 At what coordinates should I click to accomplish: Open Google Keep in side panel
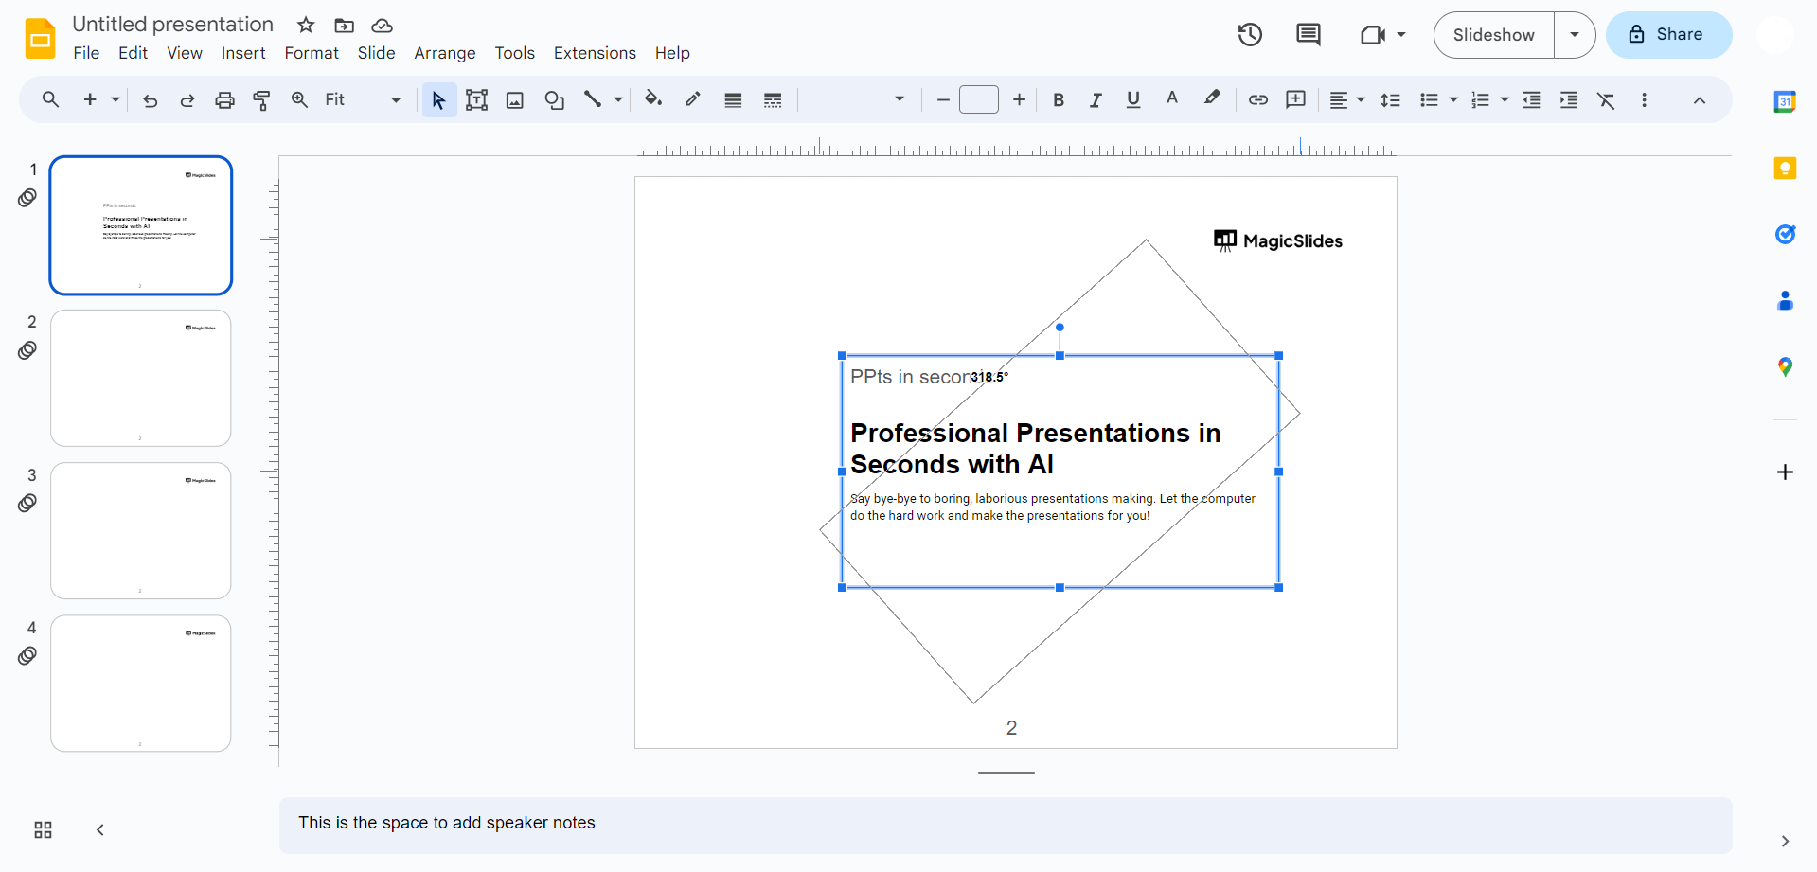(x=1785, y=169)
